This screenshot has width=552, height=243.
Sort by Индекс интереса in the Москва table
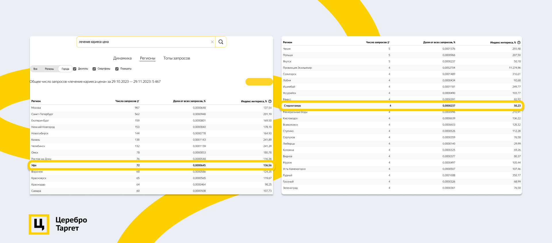[x=254, y=101]
